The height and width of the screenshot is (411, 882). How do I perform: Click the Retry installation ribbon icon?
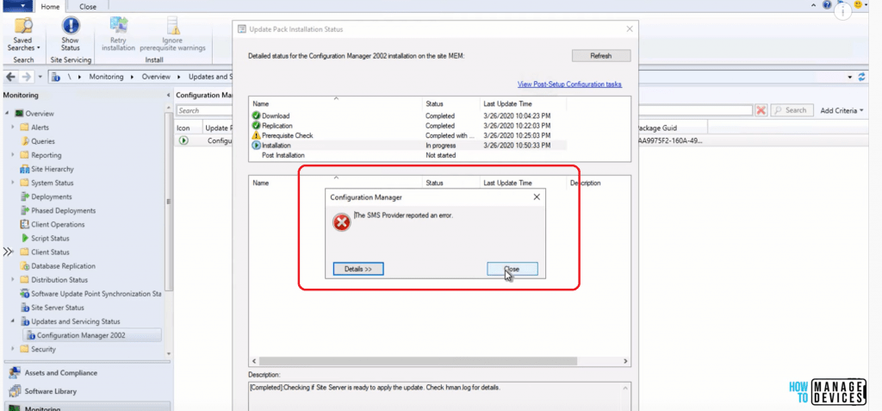point(119,26)
